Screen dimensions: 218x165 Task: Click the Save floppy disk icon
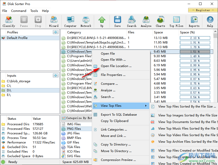[x=118, y=21]
